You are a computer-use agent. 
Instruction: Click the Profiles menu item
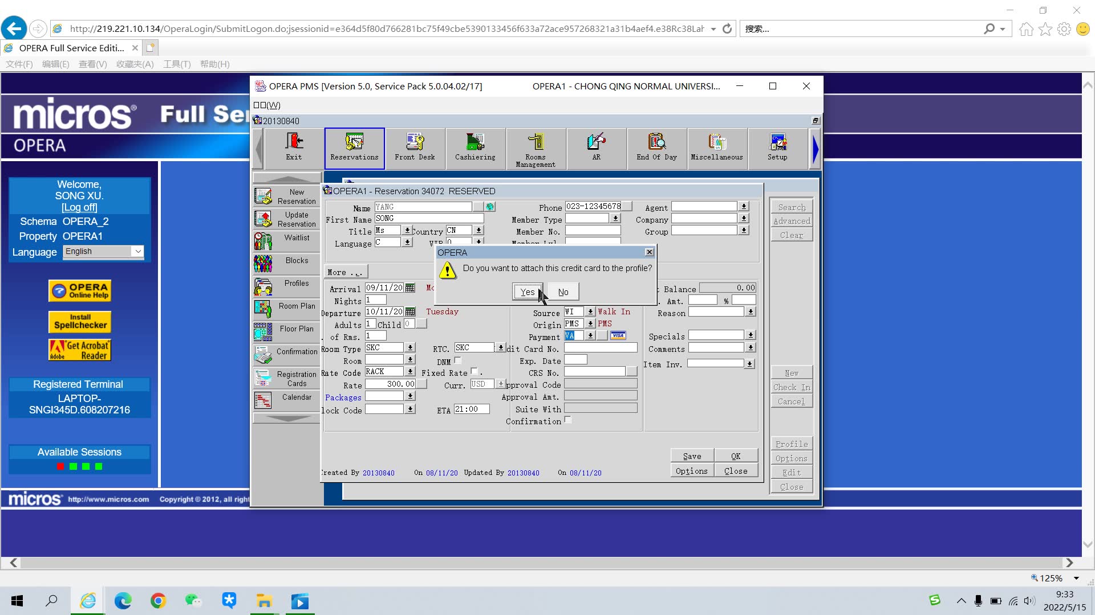286,284
